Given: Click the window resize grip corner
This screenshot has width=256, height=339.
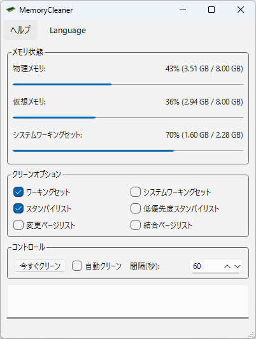Looking at the screenshot, I should 252,335.
